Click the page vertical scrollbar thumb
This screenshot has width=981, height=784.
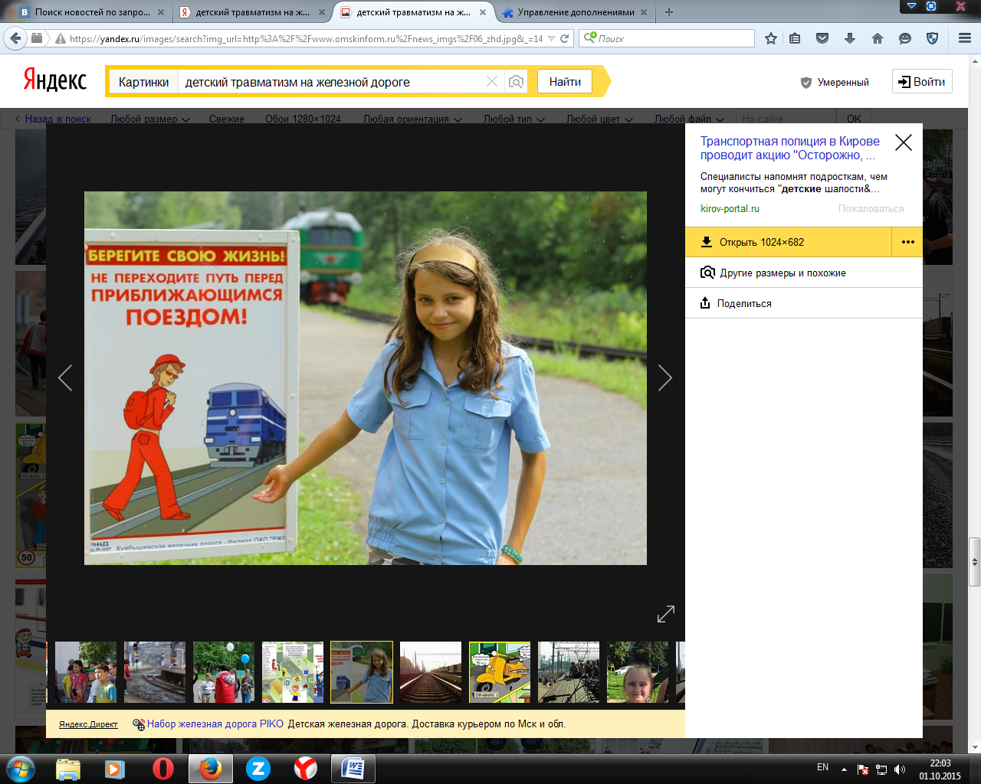pyautogui.click(x=975, y=562)
